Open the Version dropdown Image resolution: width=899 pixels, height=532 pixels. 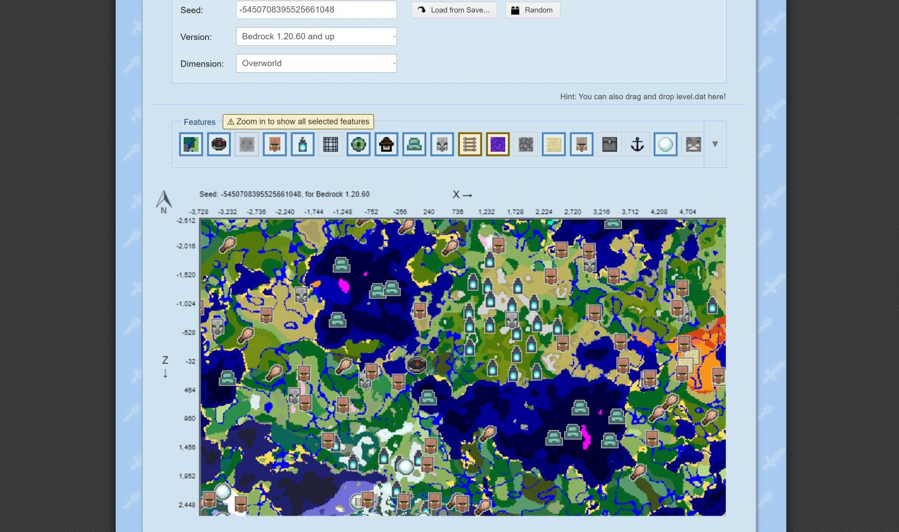point(316,37)
